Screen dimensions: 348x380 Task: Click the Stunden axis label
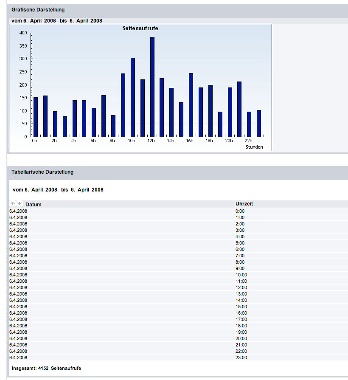[254, 147]
